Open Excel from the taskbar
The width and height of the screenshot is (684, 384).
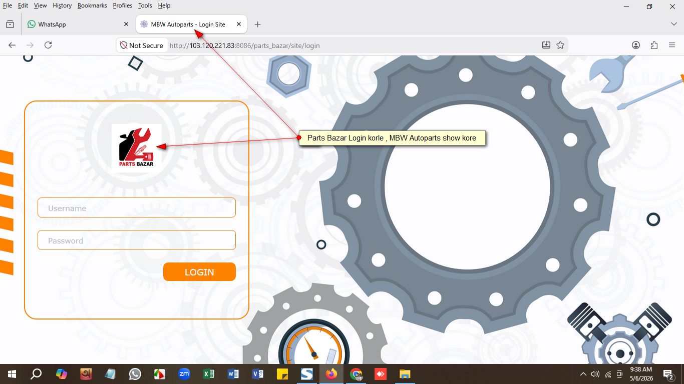(x=209, y=374)
